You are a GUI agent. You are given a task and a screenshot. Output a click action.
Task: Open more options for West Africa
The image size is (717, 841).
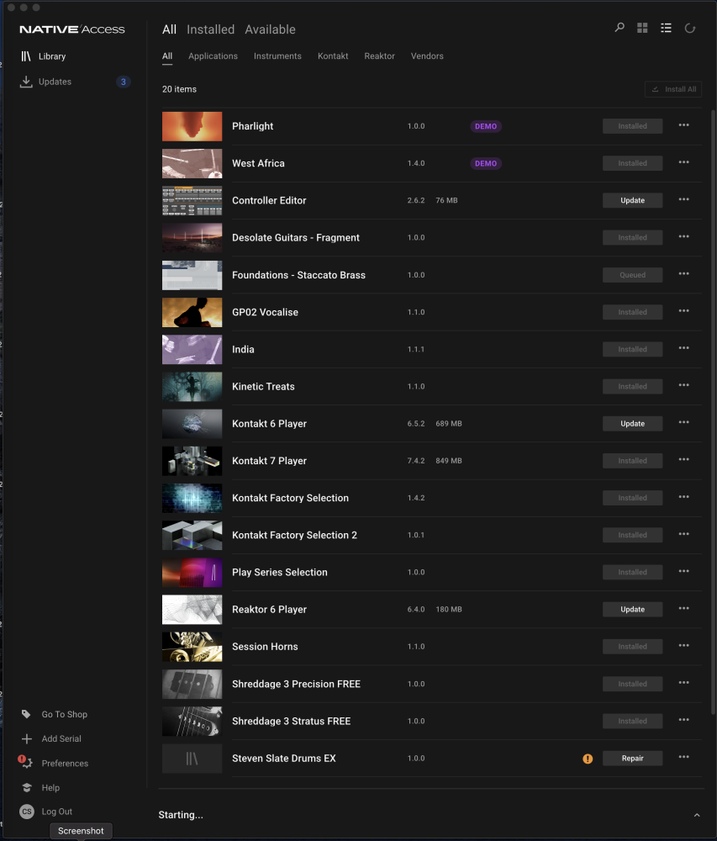(683, 162)
